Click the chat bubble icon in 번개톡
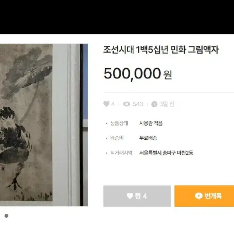The width and height of the screenshot is (234, 234). [x=199, y=196]
